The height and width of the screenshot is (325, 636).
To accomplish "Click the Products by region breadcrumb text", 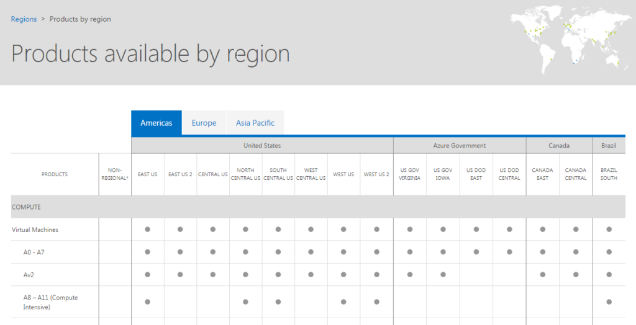I will 80,19.
